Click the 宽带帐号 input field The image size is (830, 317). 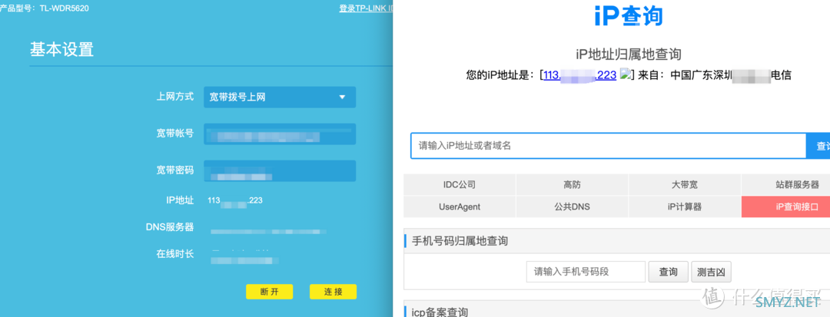click(x=280, y=134)
